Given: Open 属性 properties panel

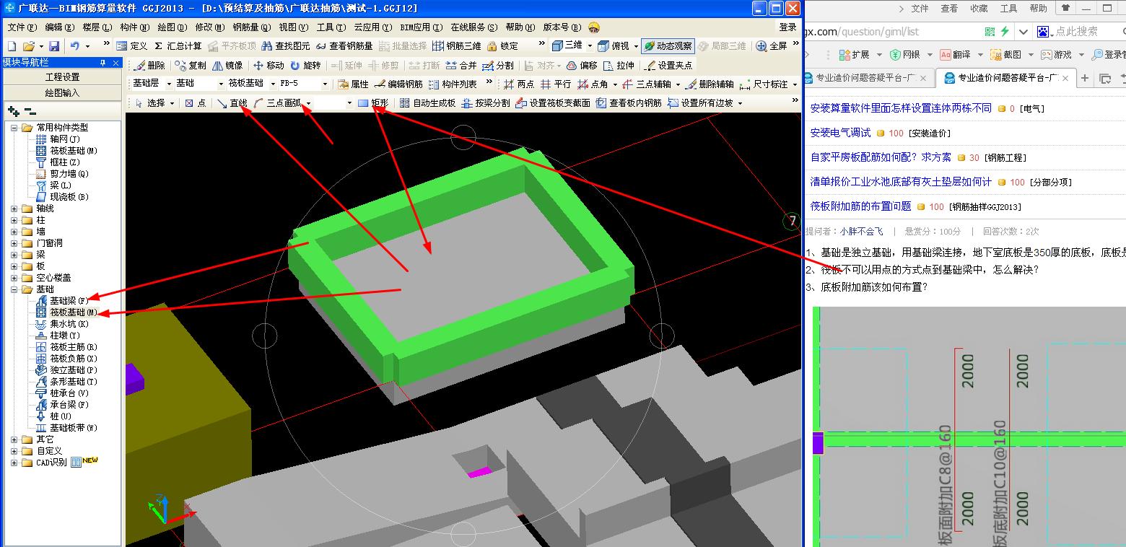Looking at the screenshot, I should 354,84.
